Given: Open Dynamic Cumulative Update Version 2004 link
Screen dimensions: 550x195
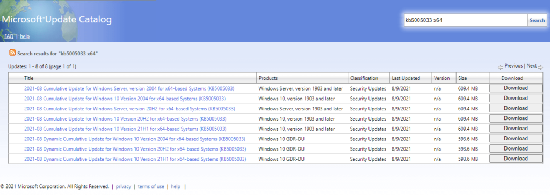Looking at the screenshot, I should coord(135,139).
